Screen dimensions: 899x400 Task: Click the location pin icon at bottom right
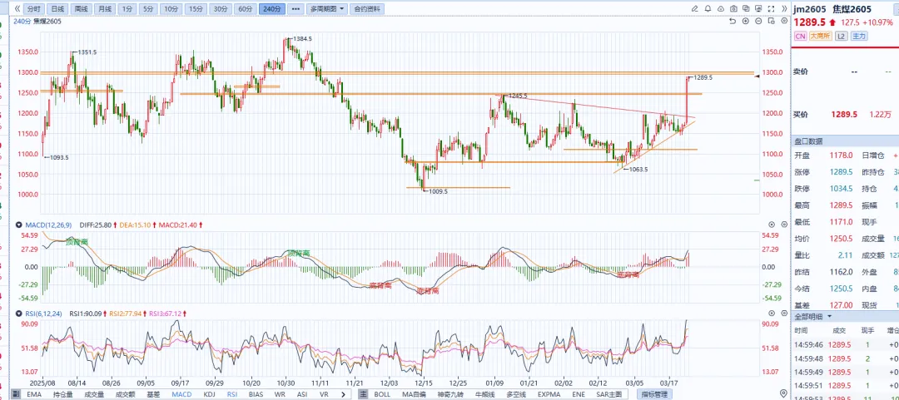click(x=784, y=393)
